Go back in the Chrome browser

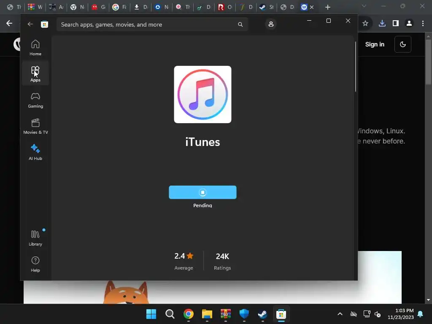9,24
